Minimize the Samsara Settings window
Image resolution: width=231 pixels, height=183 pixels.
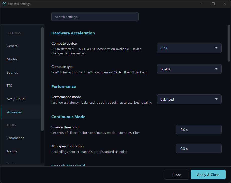[202, 4]
